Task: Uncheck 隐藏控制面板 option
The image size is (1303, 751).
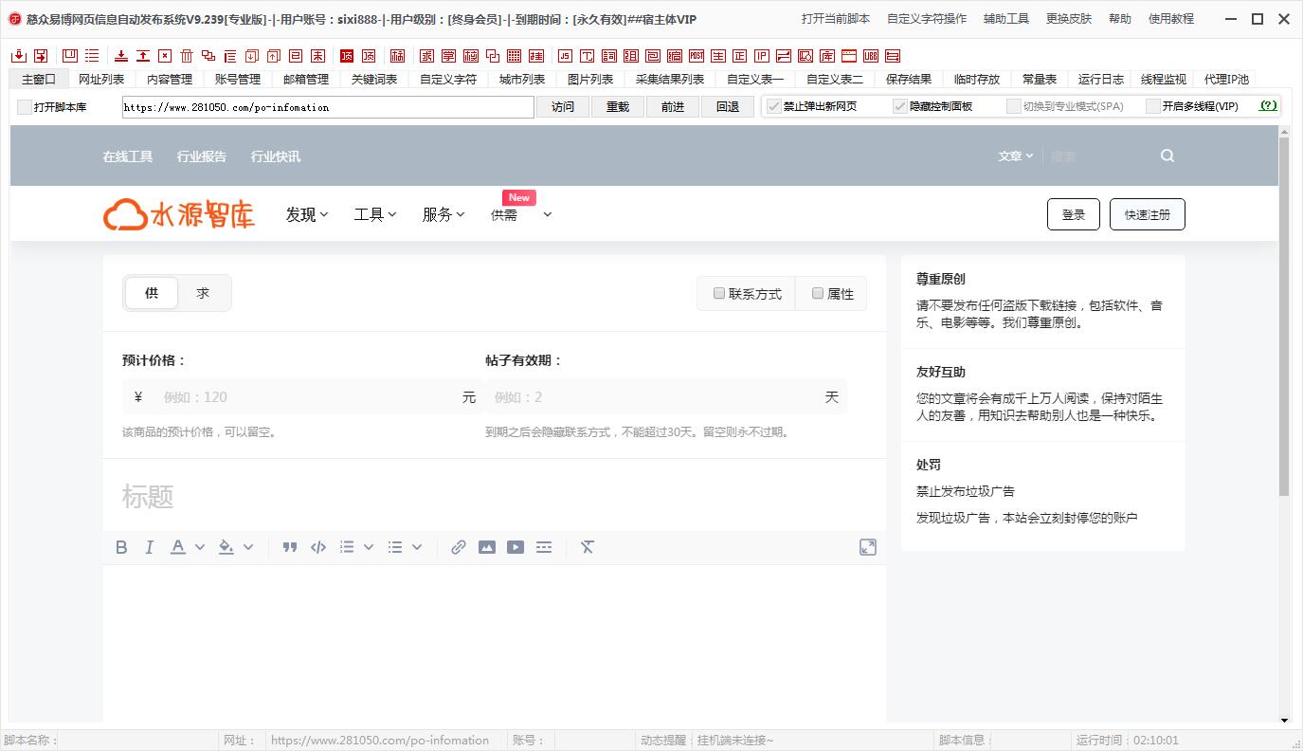Action: tap(900, 106)
